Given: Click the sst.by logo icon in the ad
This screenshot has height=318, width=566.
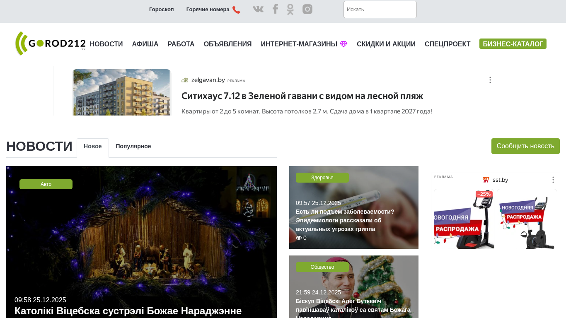Looking at the screenshot, I should click(486, 180).
